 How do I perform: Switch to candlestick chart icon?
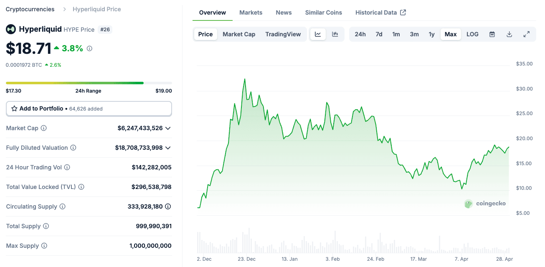pyautogui.click(x=335, y=34)
